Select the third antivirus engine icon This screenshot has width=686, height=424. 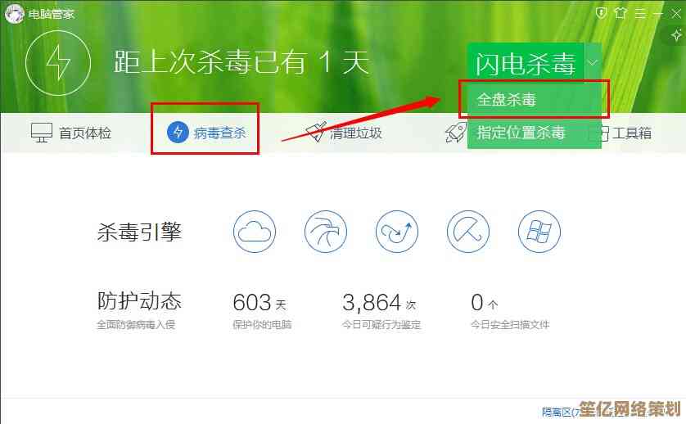[x=397, y=232]
